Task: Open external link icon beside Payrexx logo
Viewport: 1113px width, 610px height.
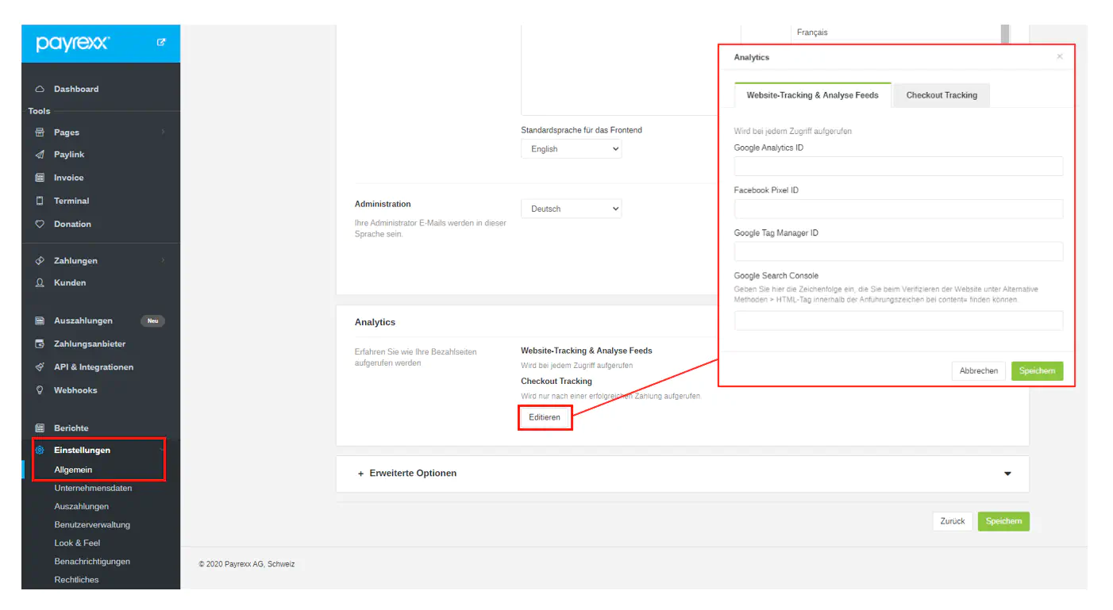Action: pyautogui.click(x=161, y=43)
